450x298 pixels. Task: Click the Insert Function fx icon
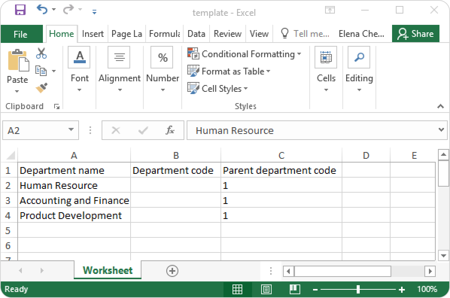click(170, 131)
